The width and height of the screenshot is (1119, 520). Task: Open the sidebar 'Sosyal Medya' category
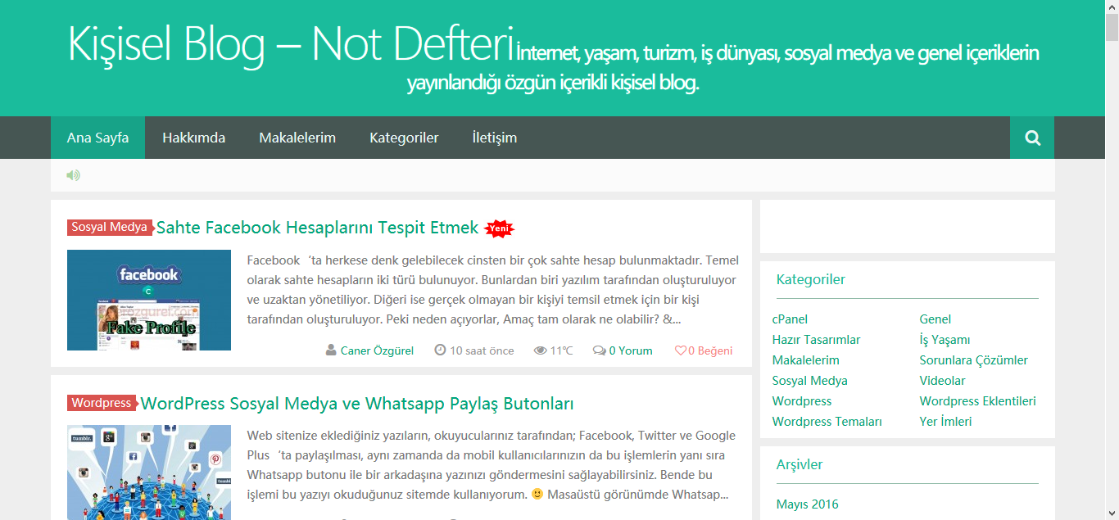[810, 381]
